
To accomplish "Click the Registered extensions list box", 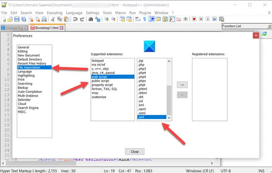I will pyautogui.click(x=209, y=89).
